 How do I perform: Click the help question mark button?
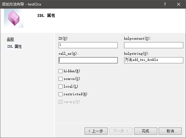tap(165, 4)
